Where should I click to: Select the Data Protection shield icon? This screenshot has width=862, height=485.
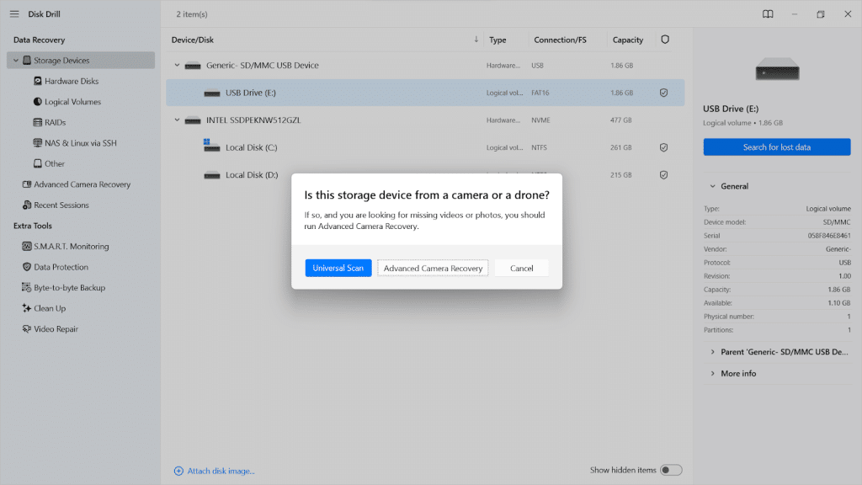tap(26, 267)
